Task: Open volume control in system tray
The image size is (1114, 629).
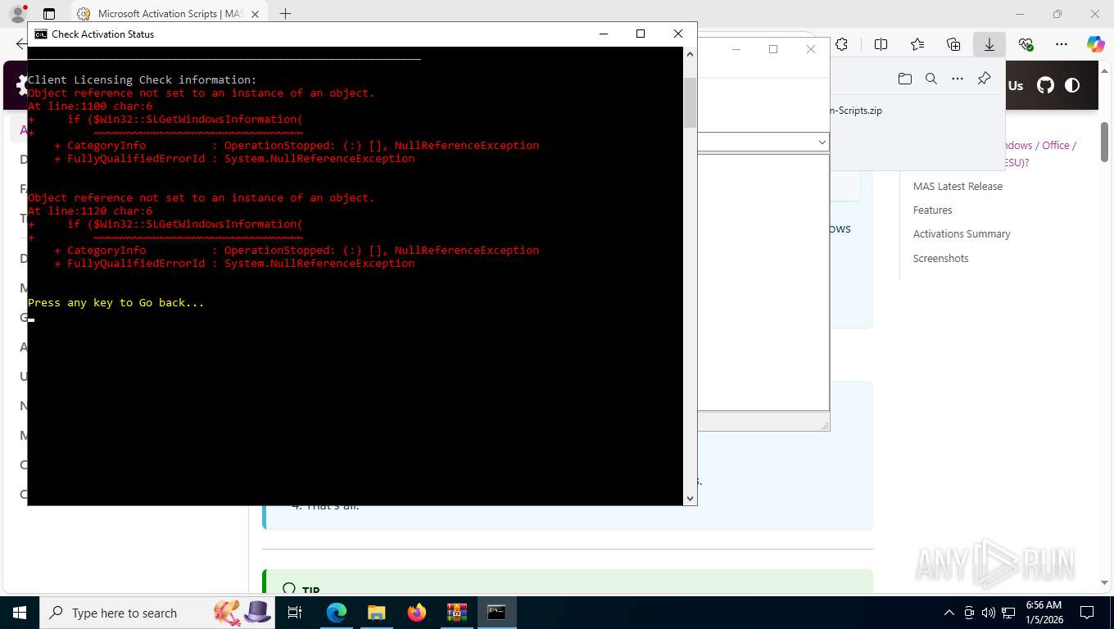Action: click(x=989, y=613)
